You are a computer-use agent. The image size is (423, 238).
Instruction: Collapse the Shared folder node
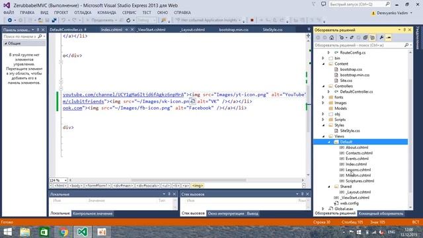coord(329,186)
